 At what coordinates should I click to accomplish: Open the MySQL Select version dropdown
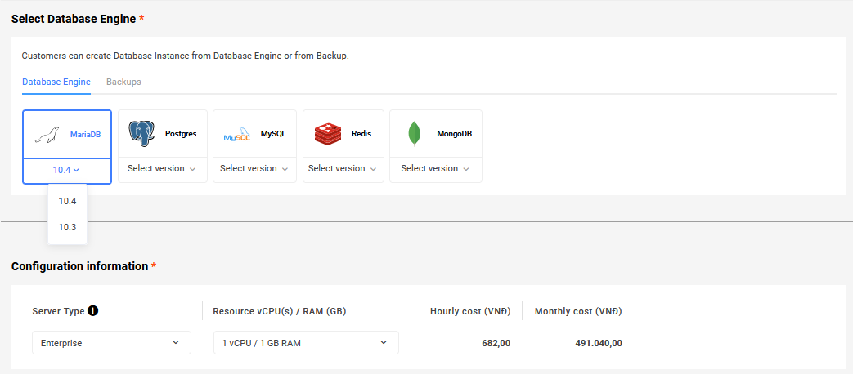[x=254, y=169]
